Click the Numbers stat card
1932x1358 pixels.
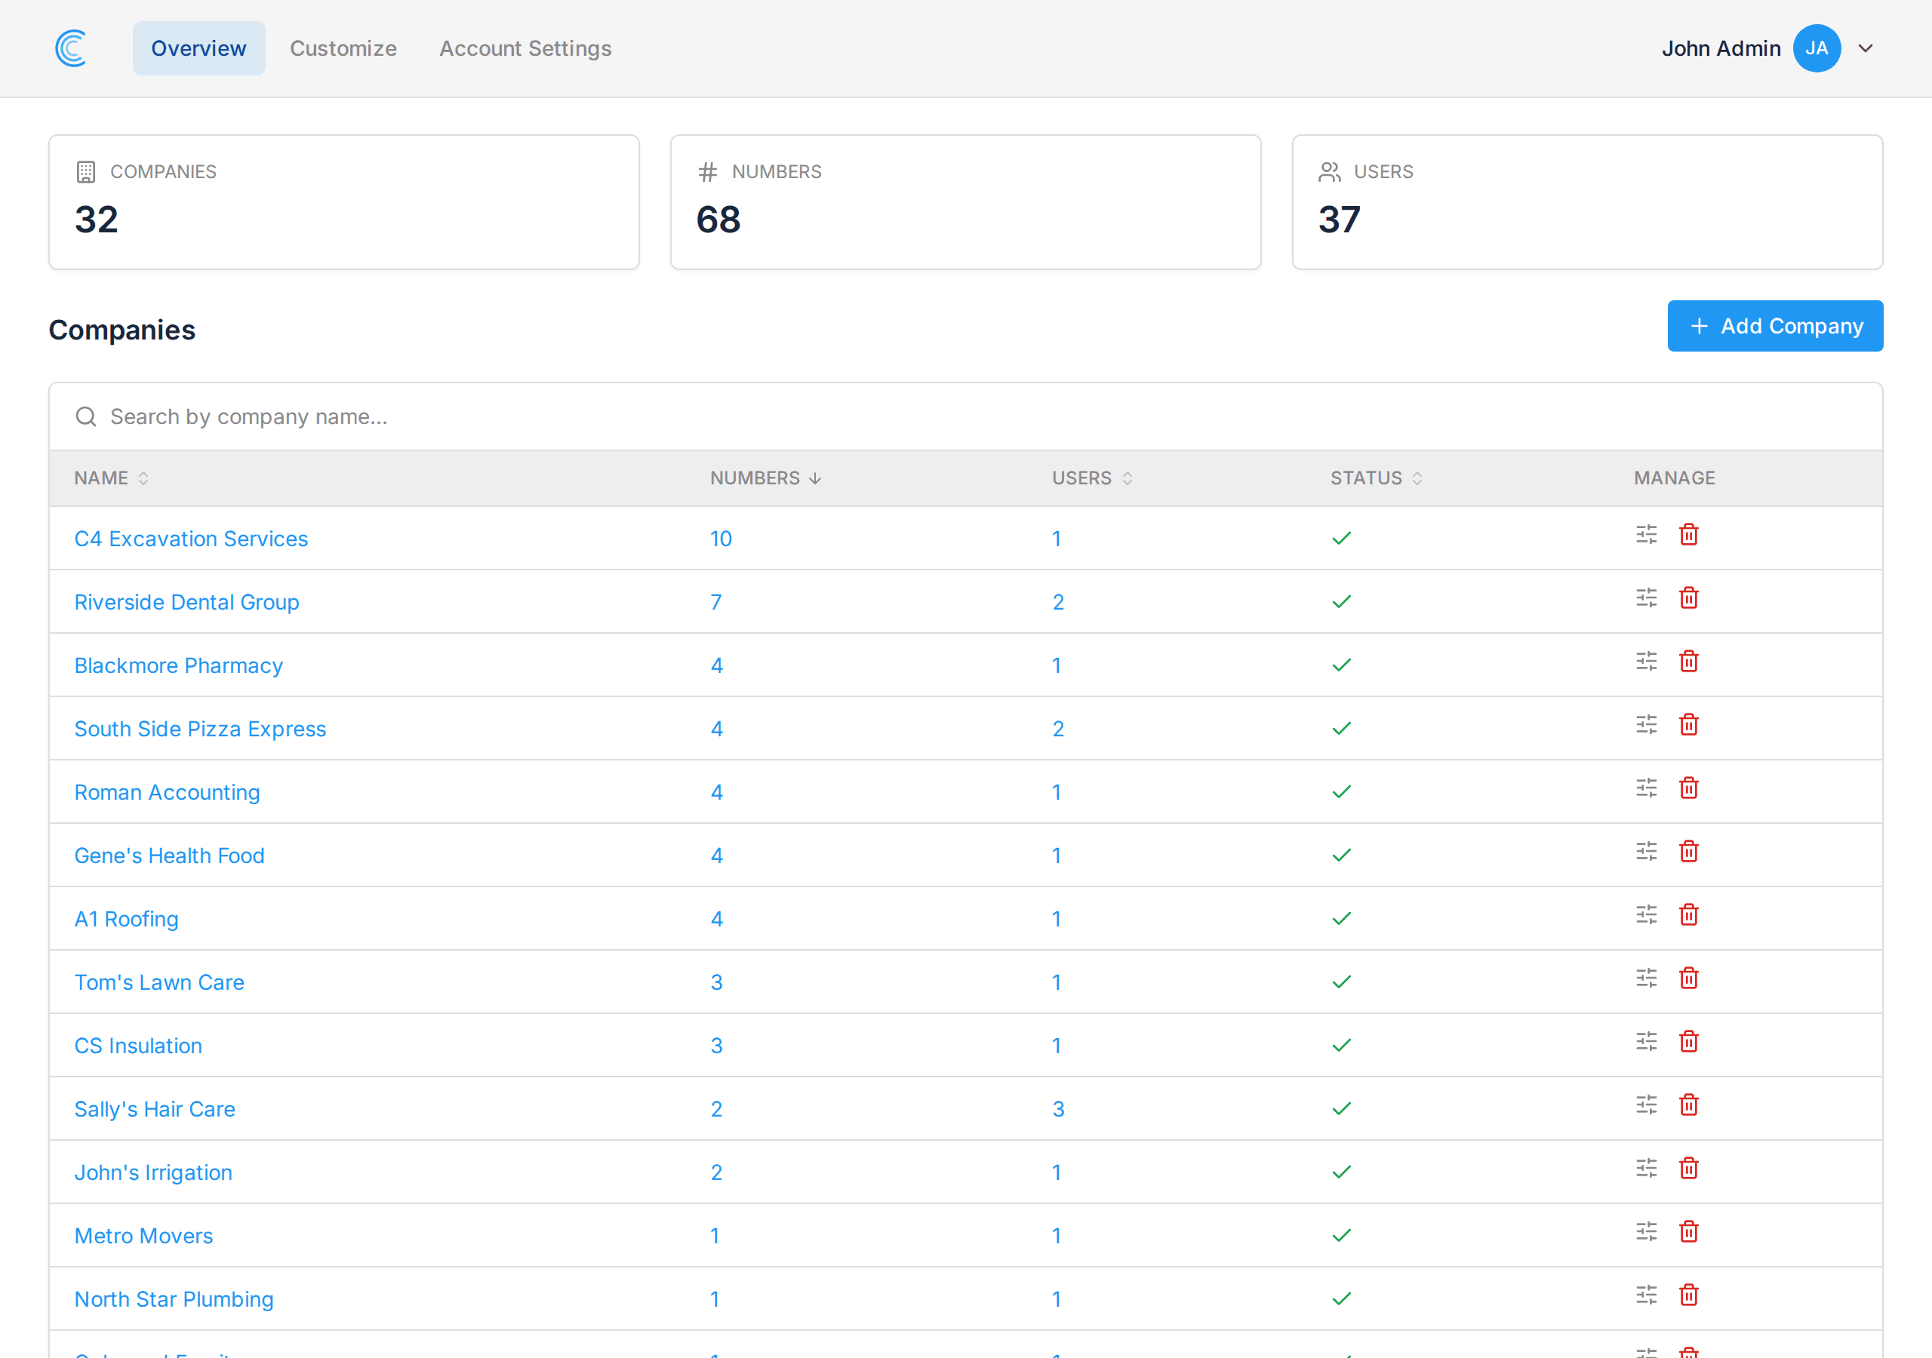[x=966, y=202]
